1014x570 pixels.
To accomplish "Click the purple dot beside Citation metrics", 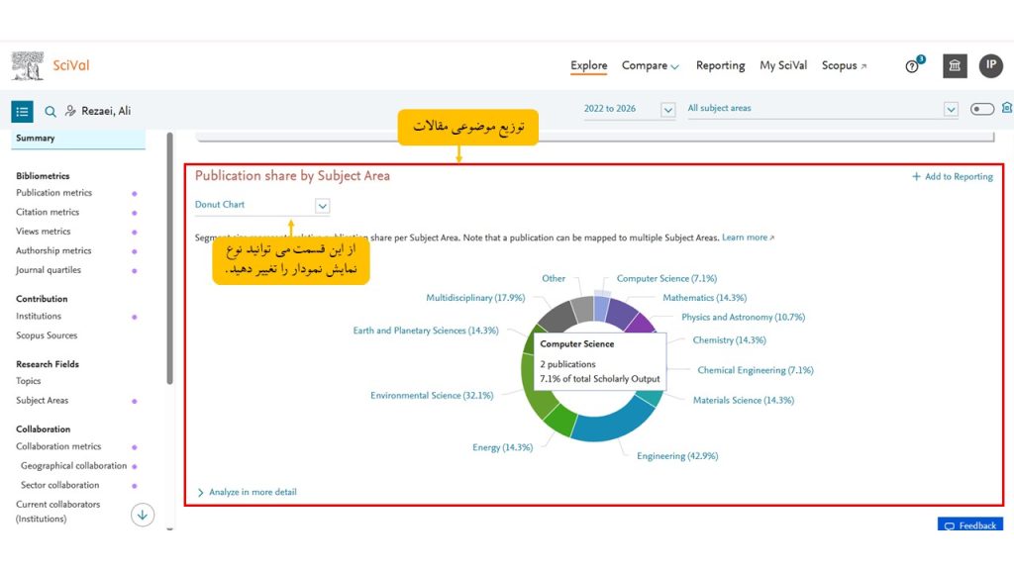I will (135, 213).
